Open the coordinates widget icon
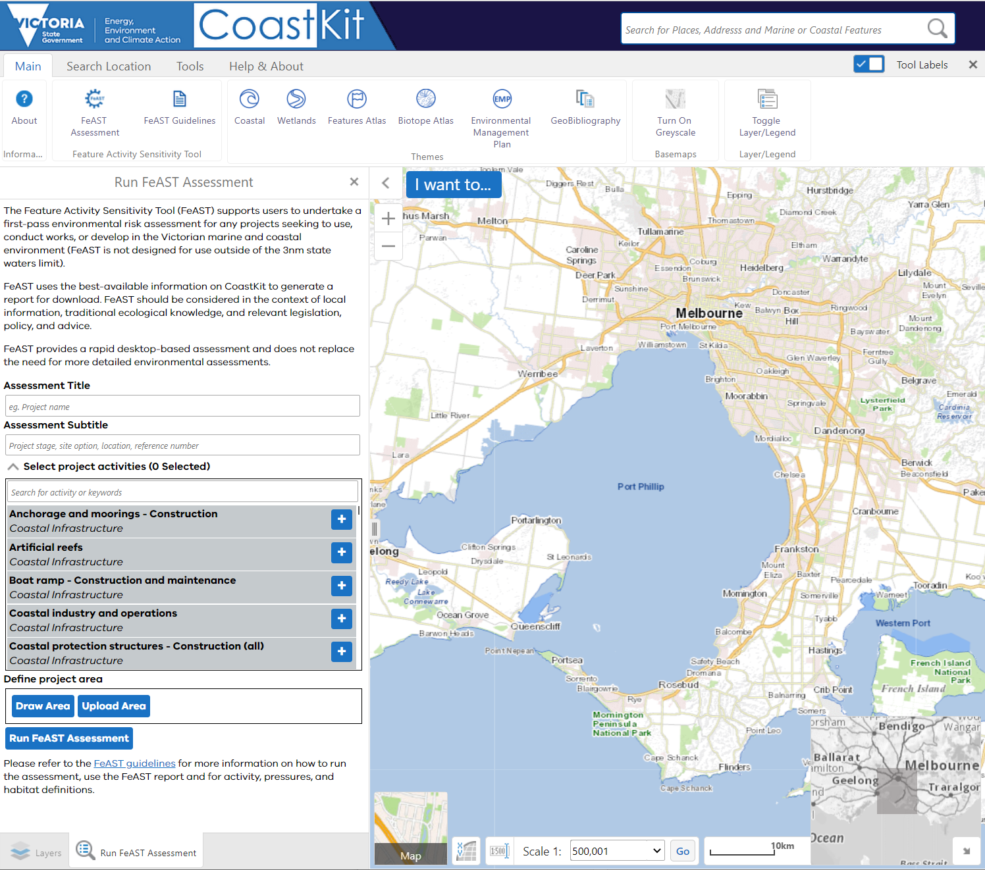Viewport: 985px width, 870px height. [466, 851]
